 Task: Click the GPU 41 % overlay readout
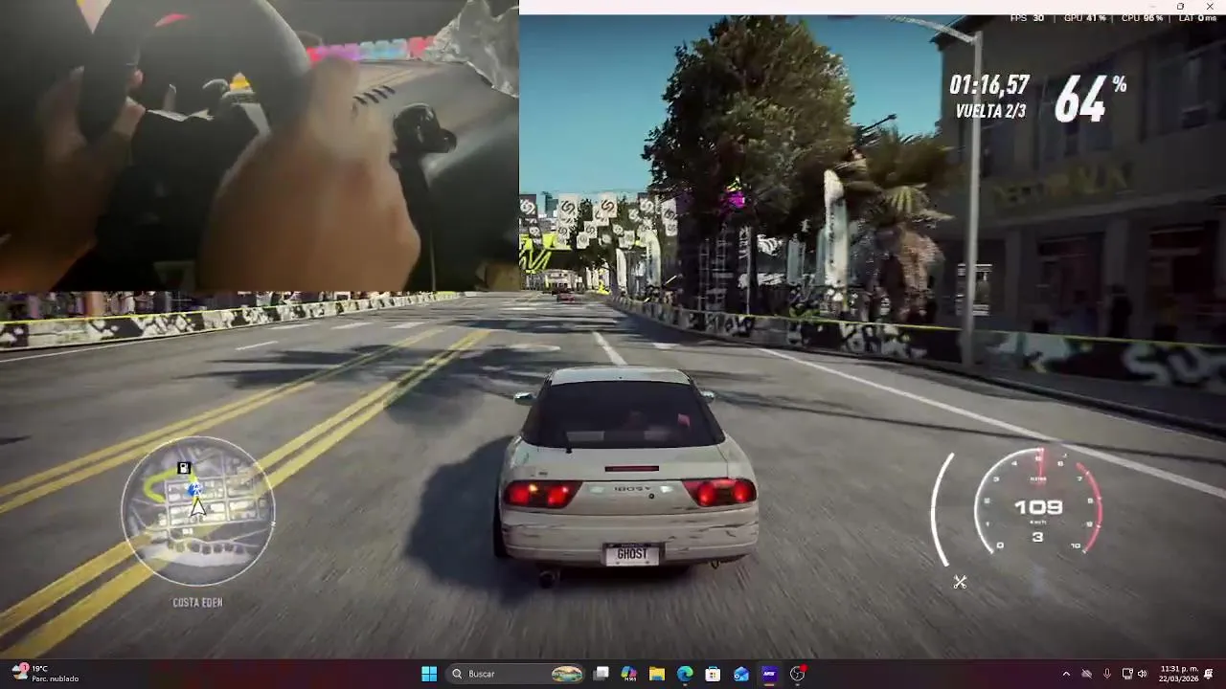point(1085,18)
